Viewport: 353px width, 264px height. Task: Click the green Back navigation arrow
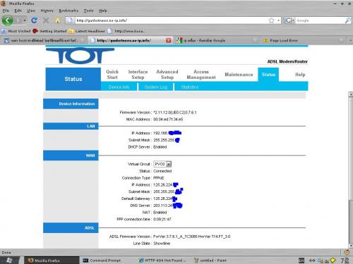tap(8, 20)
